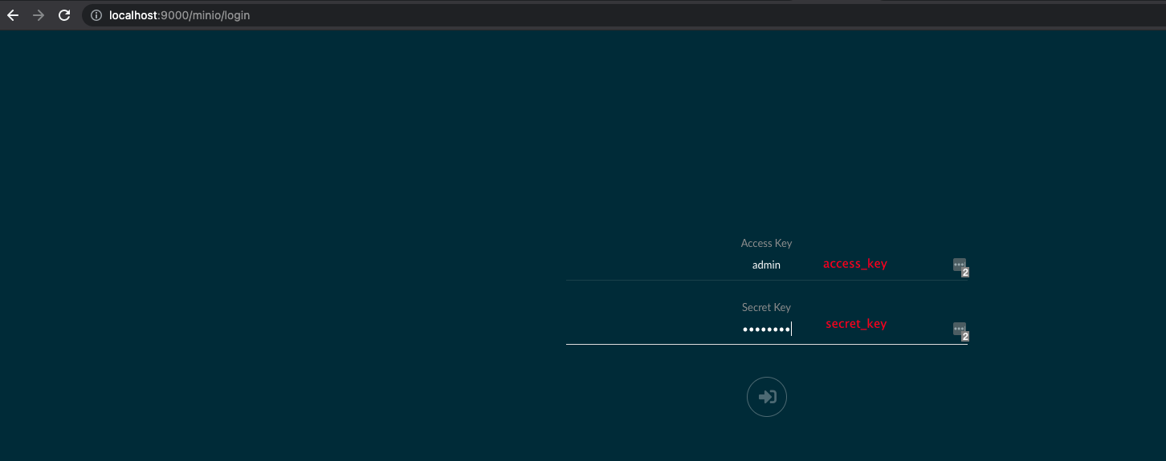
Task: Click the browser back arrow
Action: [x=13, y=15]
